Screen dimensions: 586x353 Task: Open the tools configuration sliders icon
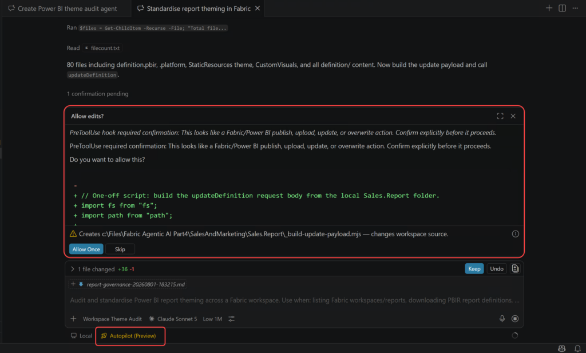pyautogui.click(x=232, y=319)
